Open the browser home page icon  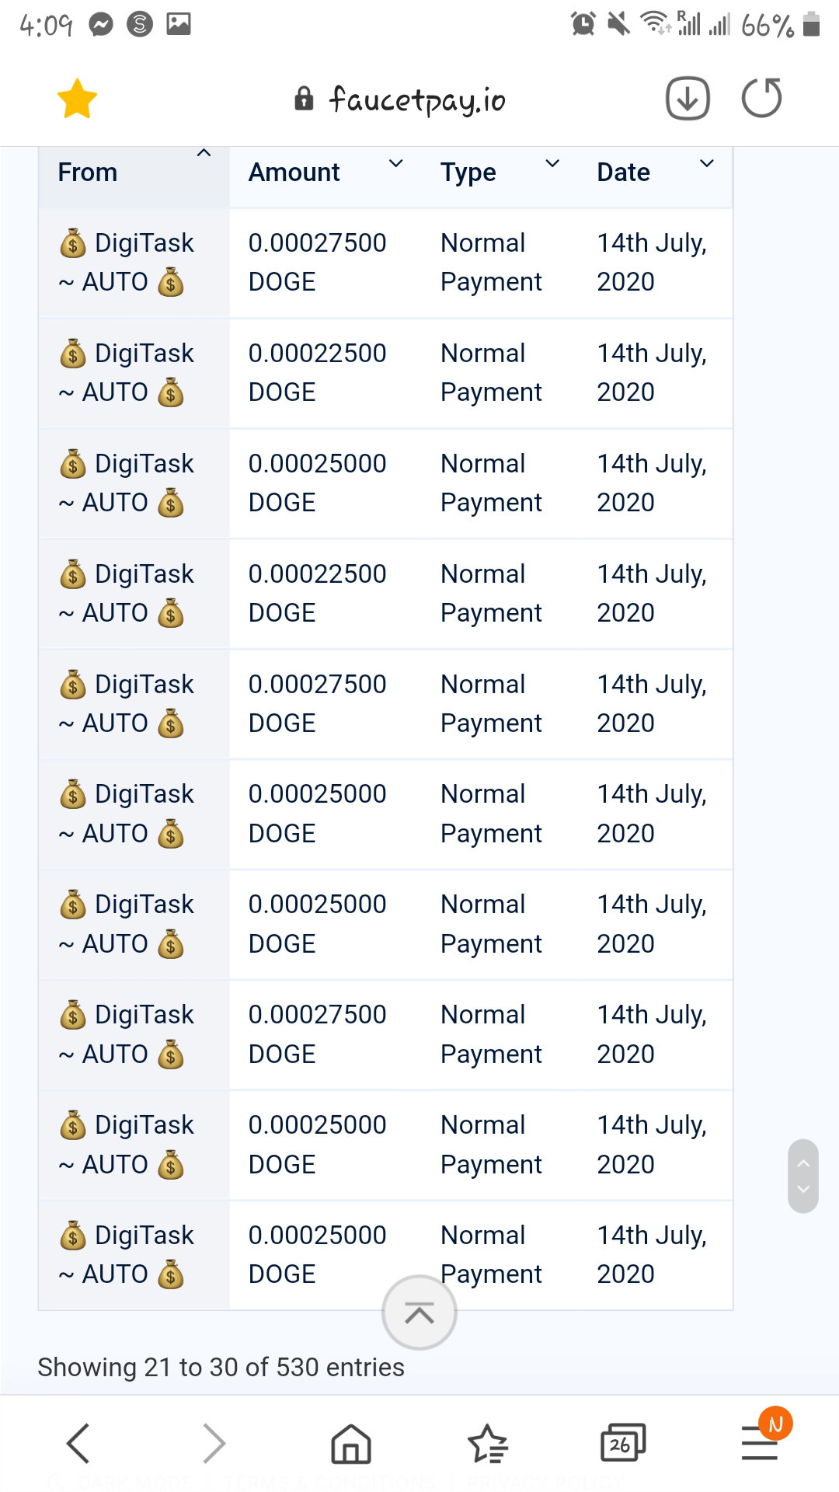(351, 1444)
